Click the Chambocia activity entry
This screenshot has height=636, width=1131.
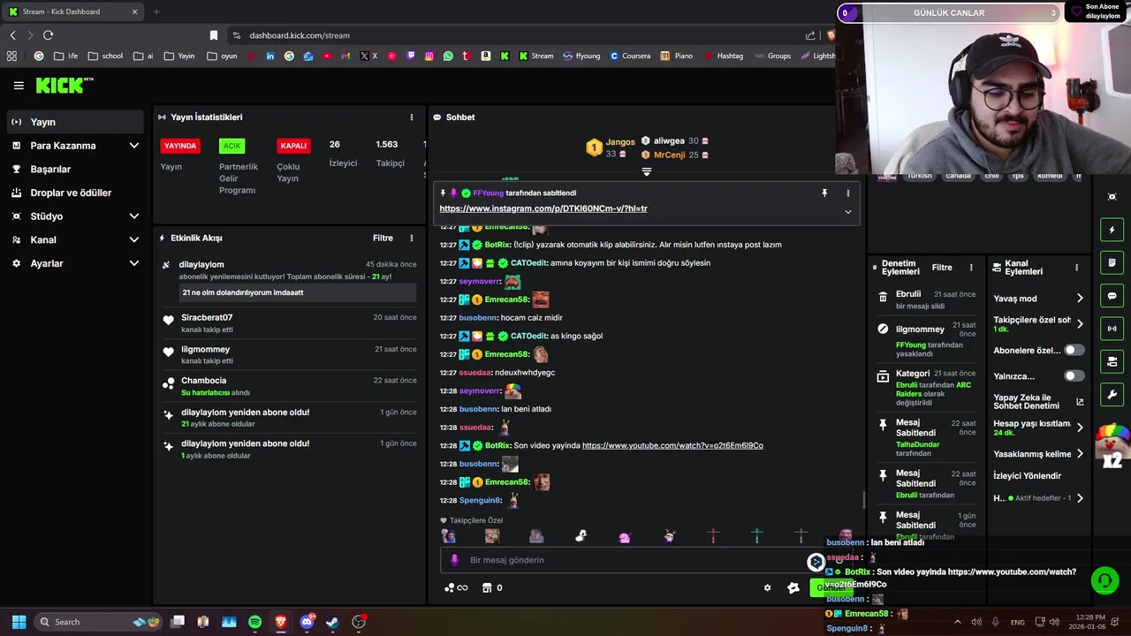289,386
